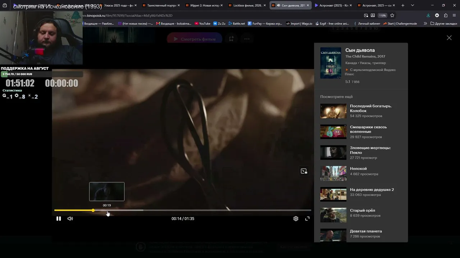Open the Import | Wago.io bookmark
Image resolution: width=460 pixels, height=258 pixels.
coord(299,24)
